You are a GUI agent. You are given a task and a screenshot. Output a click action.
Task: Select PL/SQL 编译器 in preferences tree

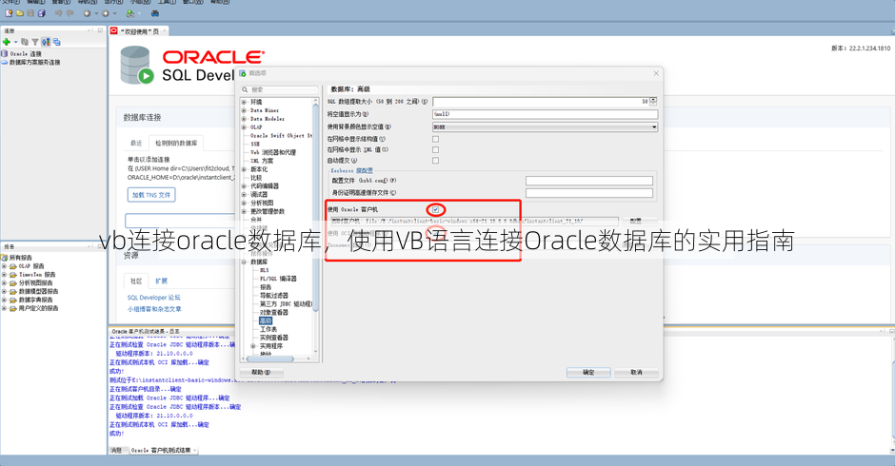pos(278,279)
